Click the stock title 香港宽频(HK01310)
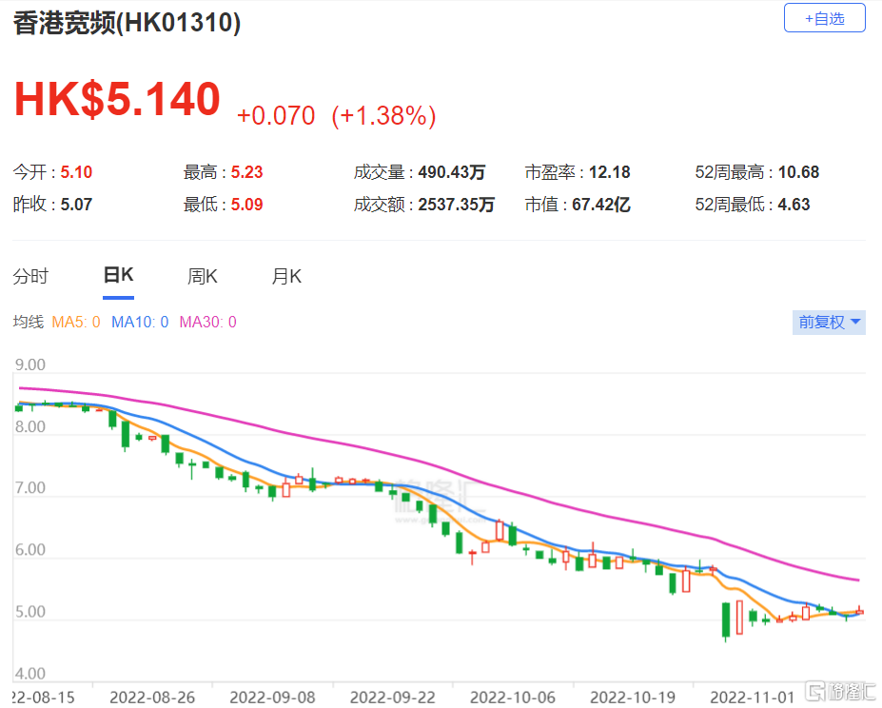 [127, 23]
